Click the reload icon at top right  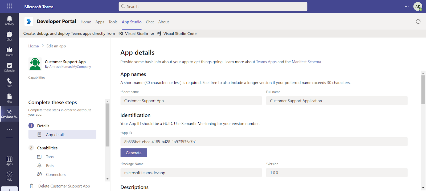(x=418, y=22)
